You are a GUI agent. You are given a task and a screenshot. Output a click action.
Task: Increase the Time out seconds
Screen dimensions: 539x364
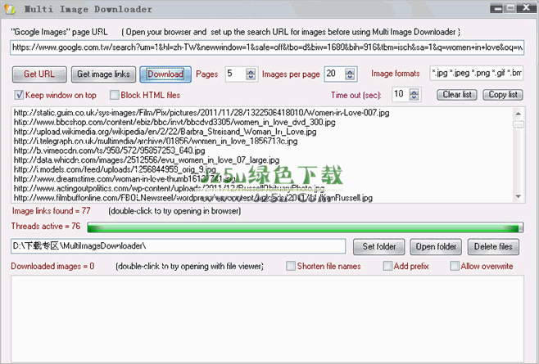coord(414,92)
